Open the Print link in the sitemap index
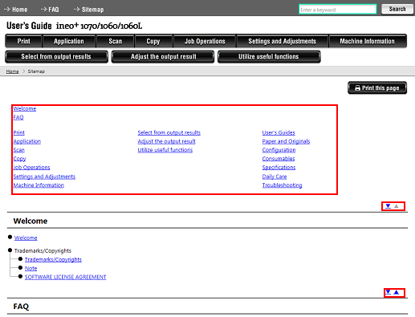This screenshot has width=415, height=317. (x=18, y=132)
